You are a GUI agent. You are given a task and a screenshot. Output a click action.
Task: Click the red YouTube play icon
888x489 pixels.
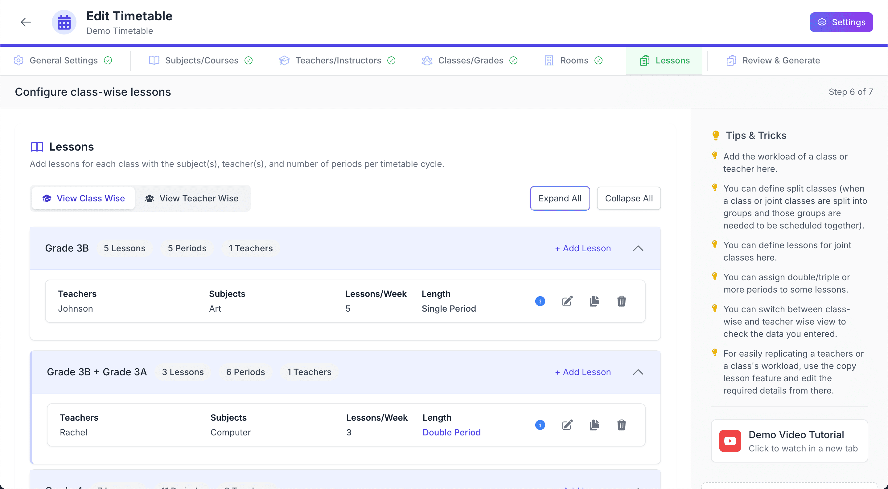tap(730, 441)
